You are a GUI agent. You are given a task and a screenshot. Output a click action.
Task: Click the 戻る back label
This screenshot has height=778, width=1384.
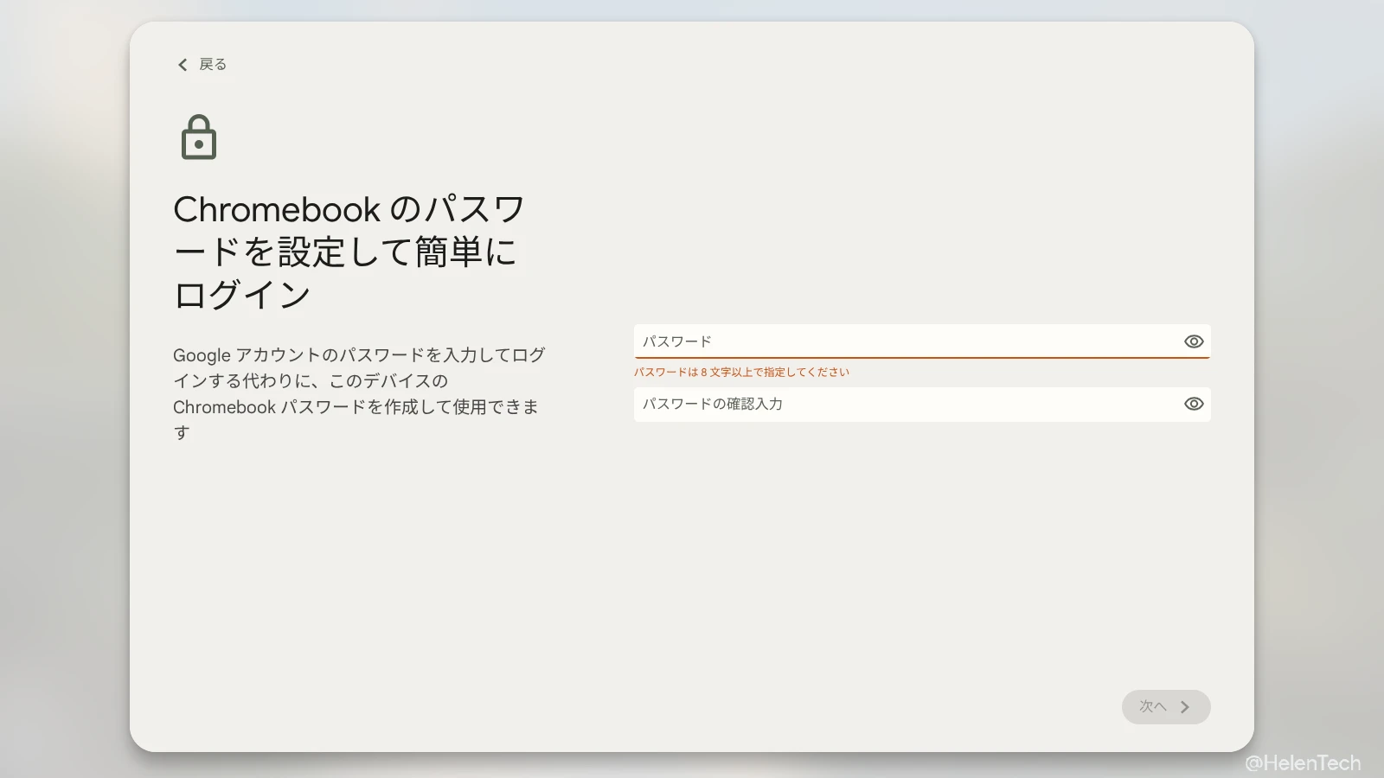tap(213, 65)
